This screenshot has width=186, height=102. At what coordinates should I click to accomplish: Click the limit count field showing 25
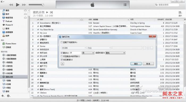point(75,53)
